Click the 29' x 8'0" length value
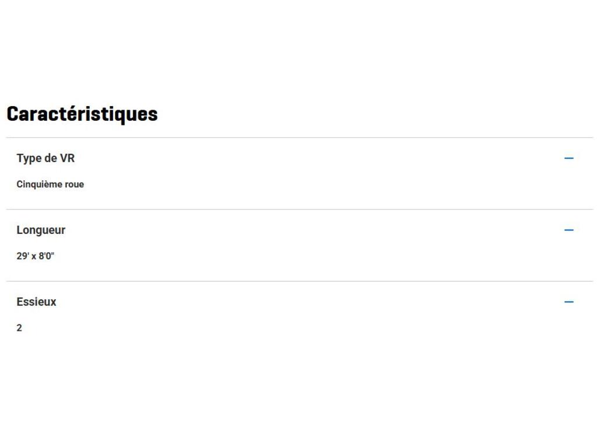The height and width of the screenshot is (448, 597). pos(35,256)
